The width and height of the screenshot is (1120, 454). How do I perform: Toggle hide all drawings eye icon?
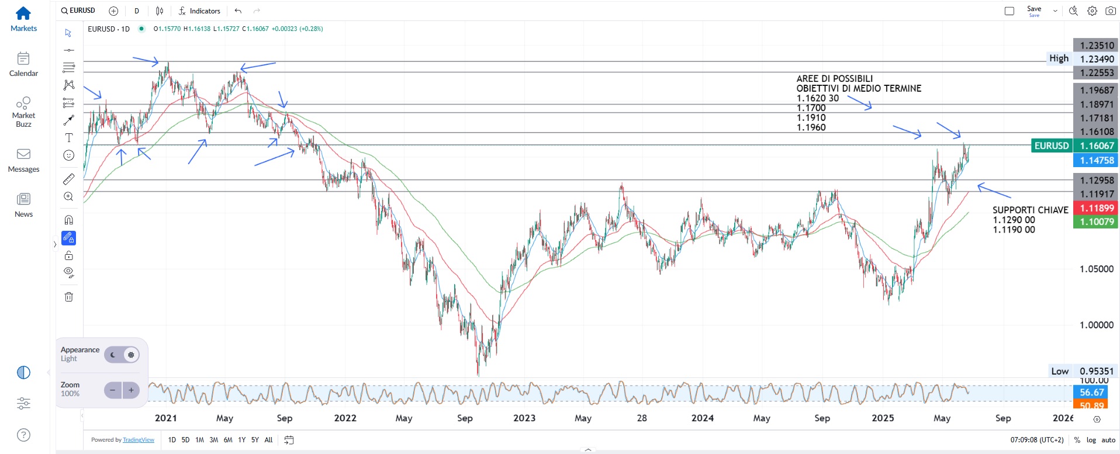[x=68, y=272]
